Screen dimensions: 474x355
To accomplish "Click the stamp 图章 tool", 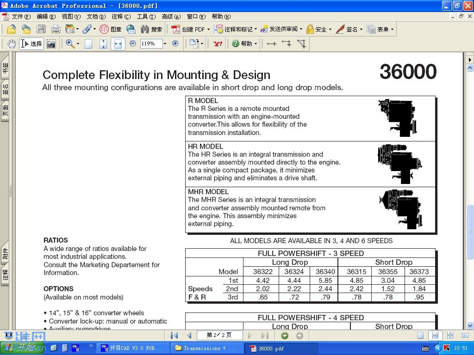I will 111,29.
